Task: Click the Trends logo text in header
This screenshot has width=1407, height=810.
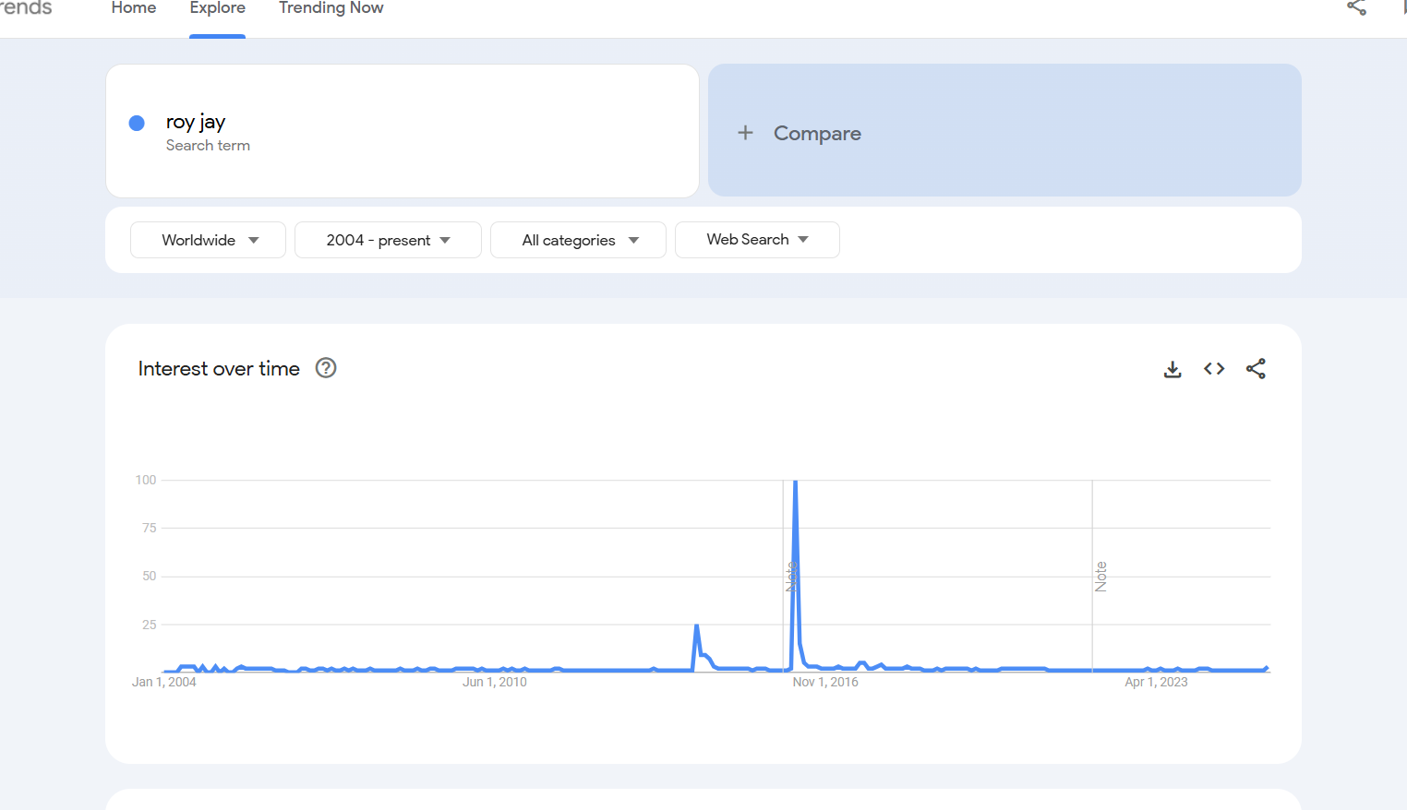Action: coord(26,8)
